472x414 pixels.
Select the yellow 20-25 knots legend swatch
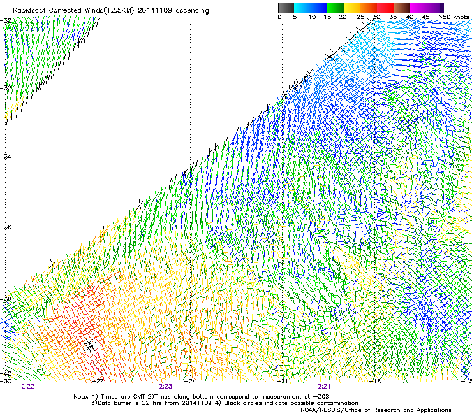(352, 8)
